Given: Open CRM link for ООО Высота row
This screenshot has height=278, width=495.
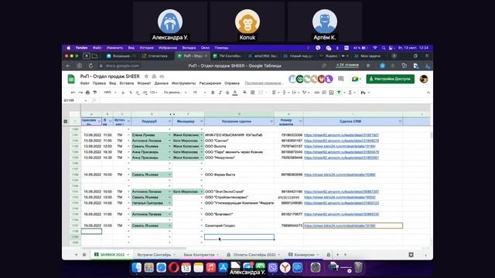Looking at the screenshot, I should [340, 146].
